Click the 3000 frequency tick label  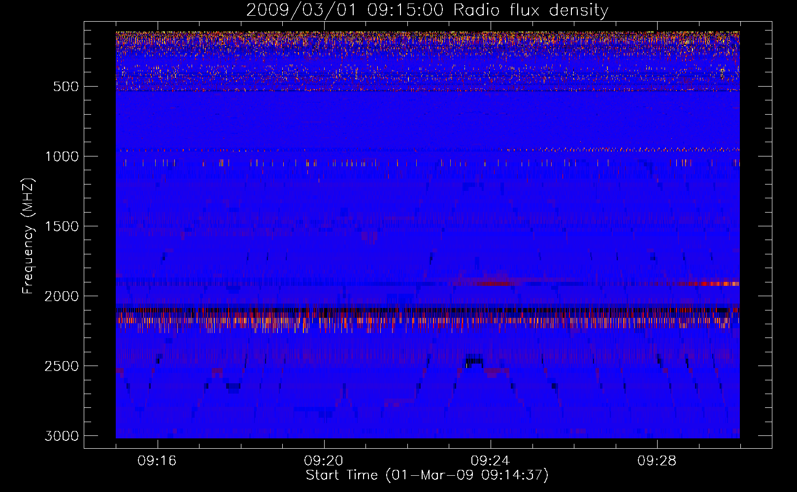pos(62,436)
